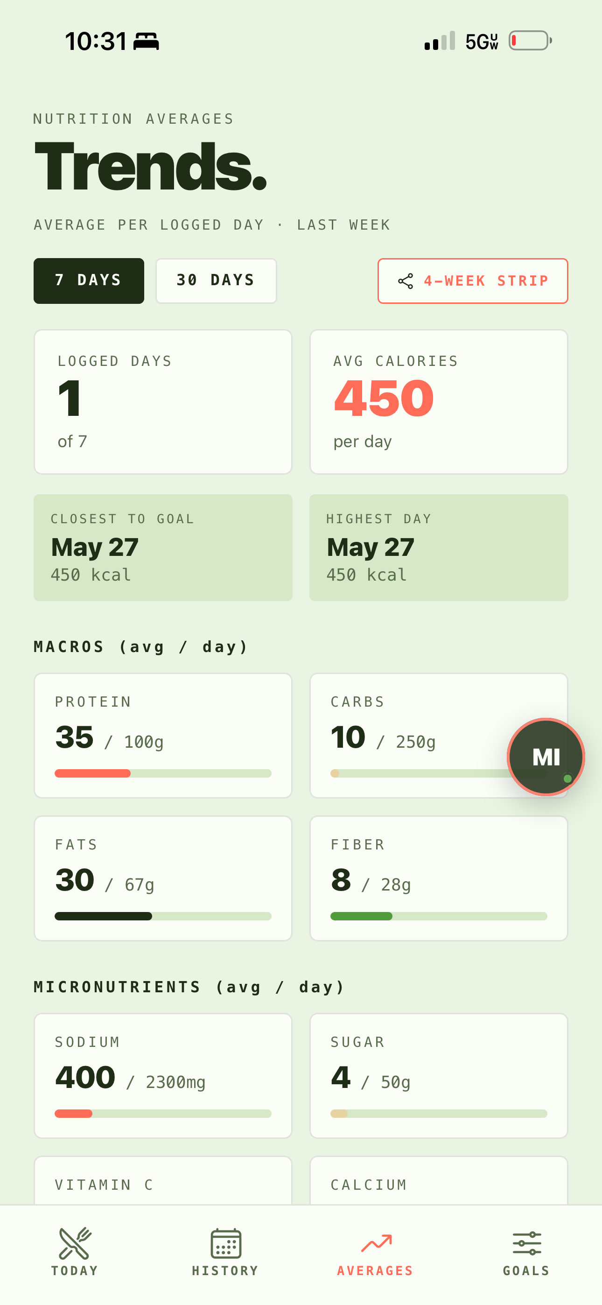Open the Avg Calories 450 card
This screenshot has width=602, height=1305.
point(438,402)
